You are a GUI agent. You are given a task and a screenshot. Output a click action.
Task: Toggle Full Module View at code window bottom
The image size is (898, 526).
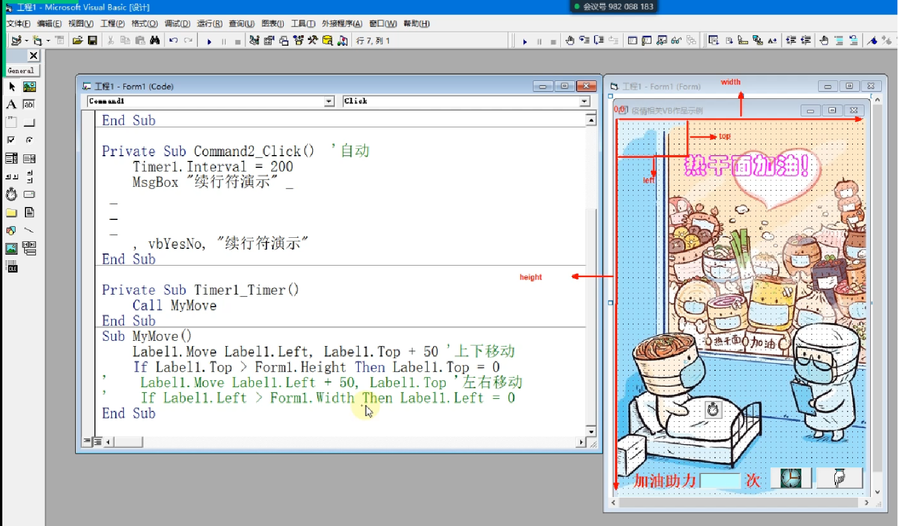(x=98, y=442)
